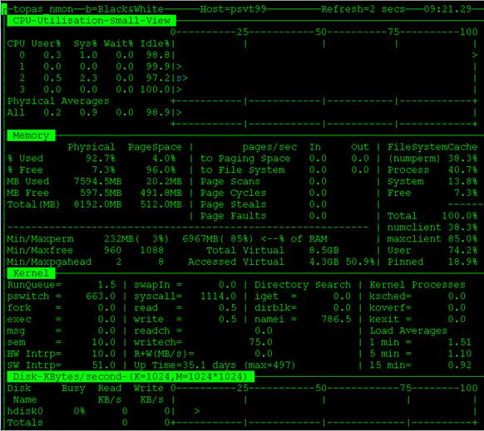Select the syscall value 1114.0
Viewport: 484px width, 431px height.
tap(218, 296)
